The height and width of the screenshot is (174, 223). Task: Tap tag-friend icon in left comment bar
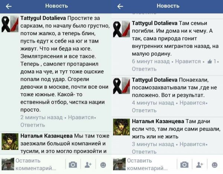point(88,165)
